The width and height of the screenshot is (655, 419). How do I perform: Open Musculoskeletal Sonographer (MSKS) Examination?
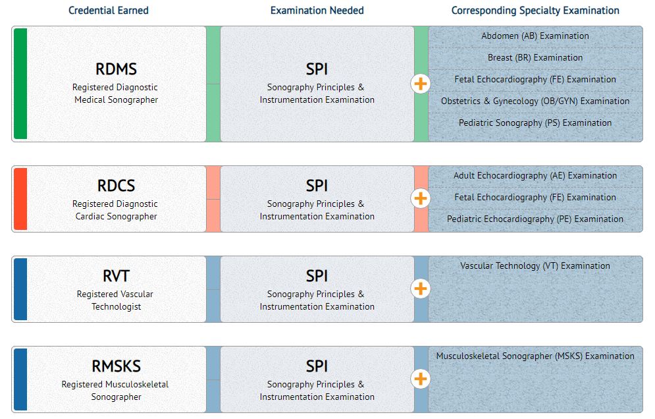click(535, 356)
